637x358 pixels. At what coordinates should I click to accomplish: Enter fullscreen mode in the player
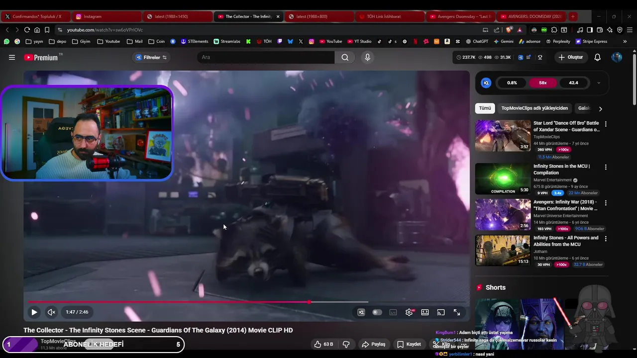tap(457, 312)
